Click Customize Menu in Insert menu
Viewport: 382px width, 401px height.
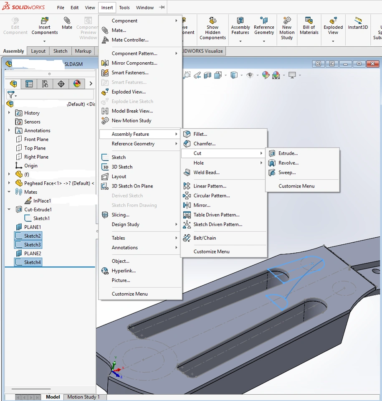coord(140,294)
